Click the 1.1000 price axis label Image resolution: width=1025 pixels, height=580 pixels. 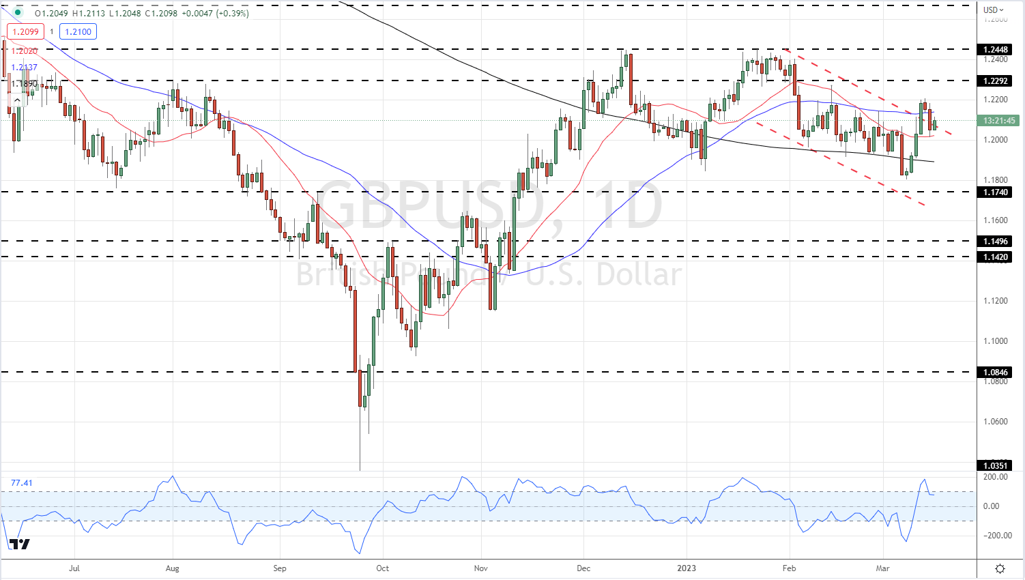tap(995, 341)
